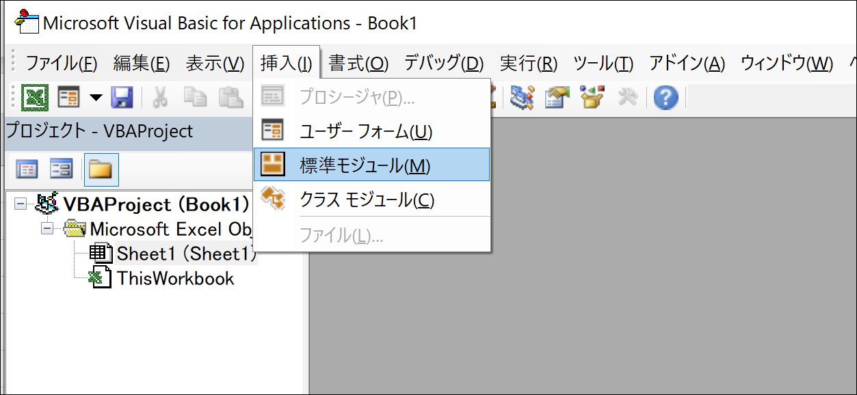Collapse the VBAProject (Book1) tree node
Screen dimensions: 857x395
[21, 204]
